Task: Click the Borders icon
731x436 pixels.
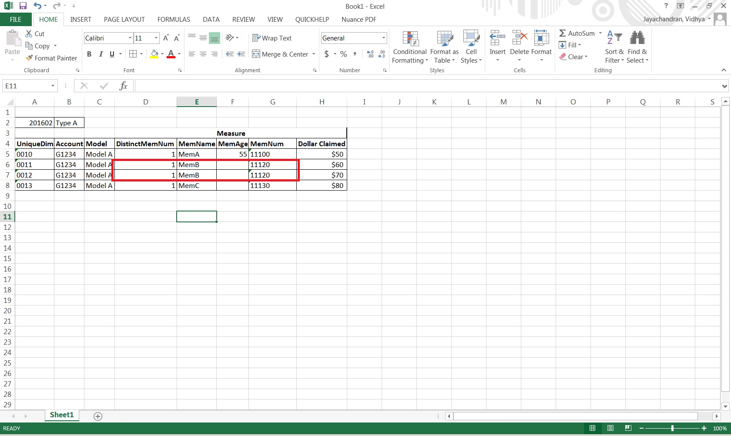Action: (x=133, y=54)
